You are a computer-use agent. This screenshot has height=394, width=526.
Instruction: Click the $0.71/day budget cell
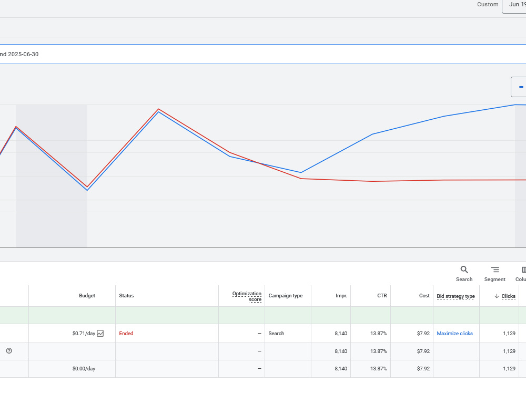[84, 334]
